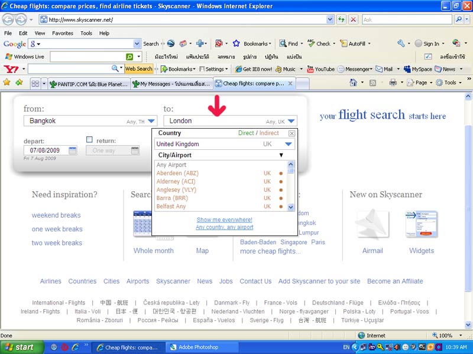
Task: Expand the United Kingdom country dropdown
Action: 289,144
